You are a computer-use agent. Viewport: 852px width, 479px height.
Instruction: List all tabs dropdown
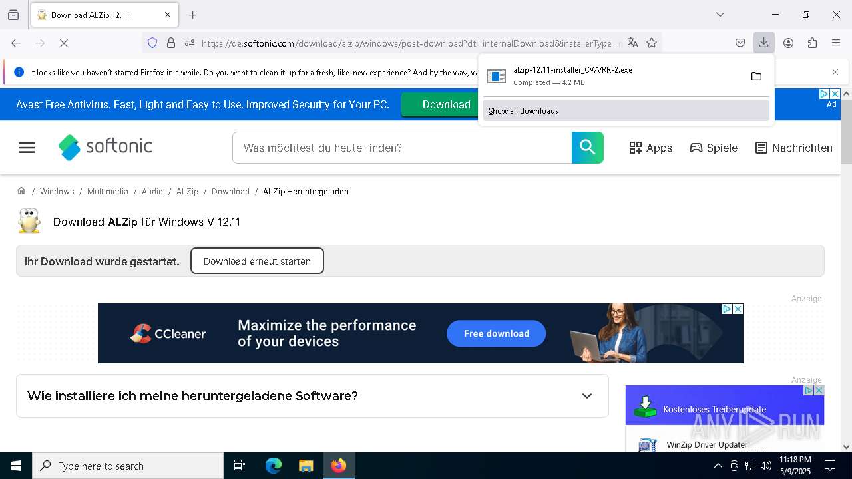click(720, 15)
